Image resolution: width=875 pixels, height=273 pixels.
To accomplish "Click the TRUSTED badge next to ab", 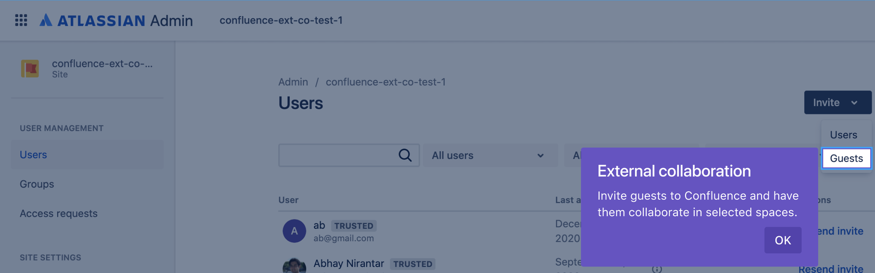I will [354, 225].
